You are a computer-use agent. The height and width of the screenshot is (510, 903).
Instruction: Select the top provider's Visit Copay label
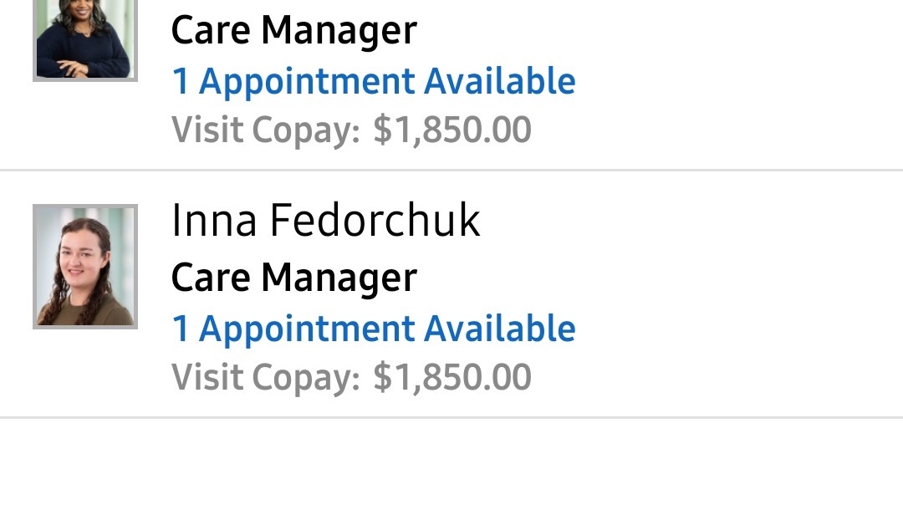(x=266, y=130)
